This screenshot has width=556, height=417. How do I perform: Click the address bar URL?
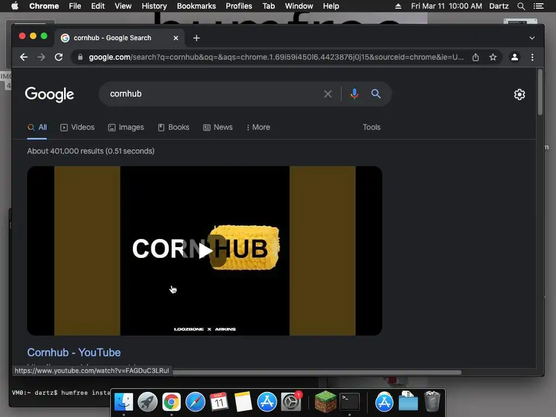pos(276,57)
